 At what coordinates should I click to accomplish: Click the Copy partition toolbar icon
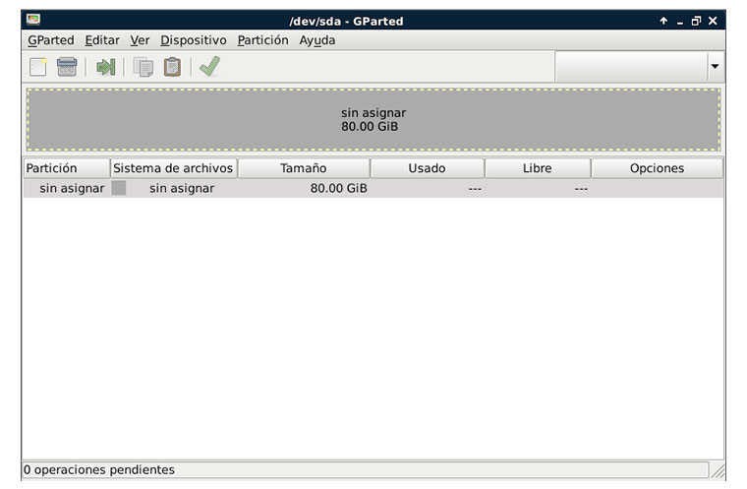point(143,67)
